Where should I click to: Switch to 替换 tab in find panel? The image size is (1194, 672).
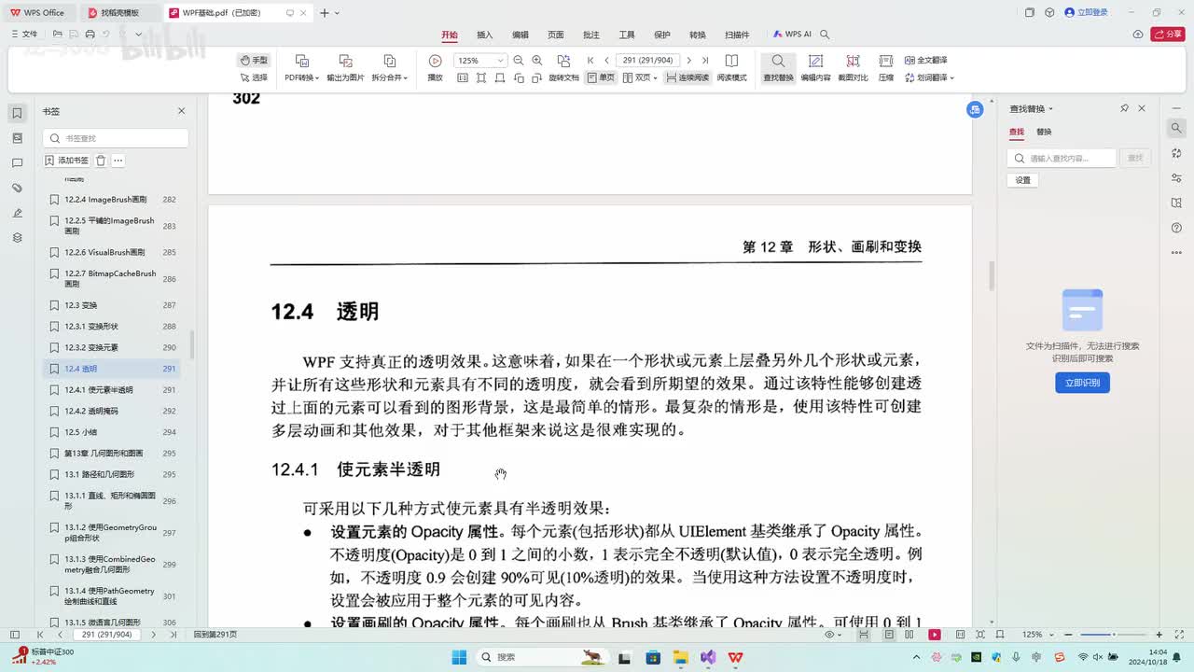tap(1044, 133)
